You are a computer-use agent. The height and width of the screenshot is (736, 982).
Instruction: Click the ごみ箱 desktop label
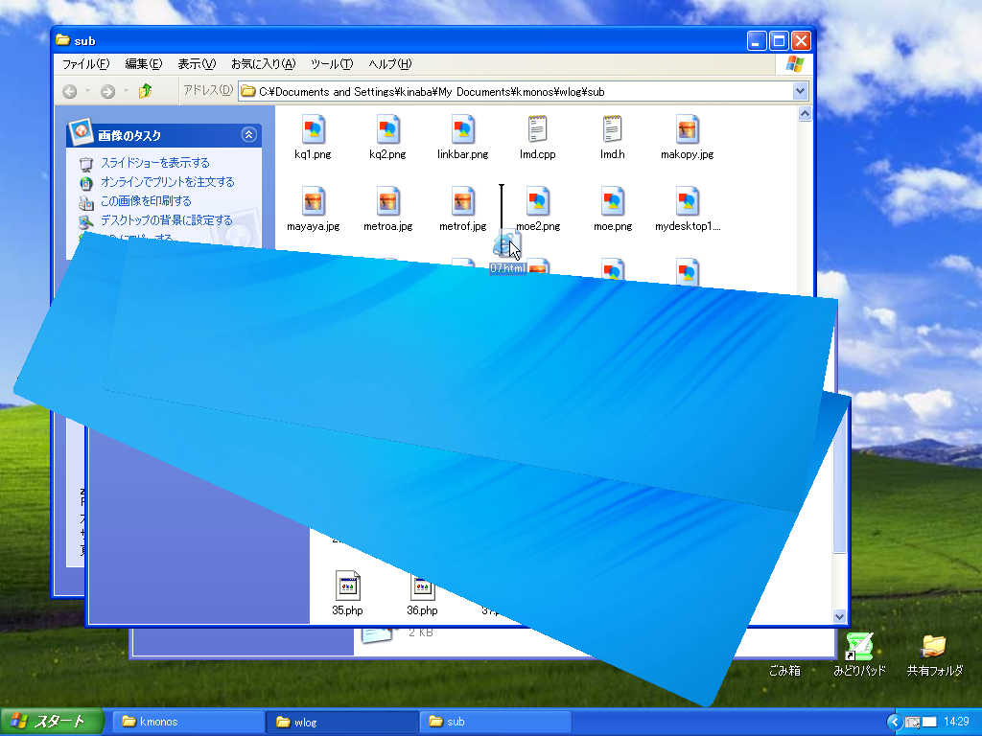click(784, 670)
